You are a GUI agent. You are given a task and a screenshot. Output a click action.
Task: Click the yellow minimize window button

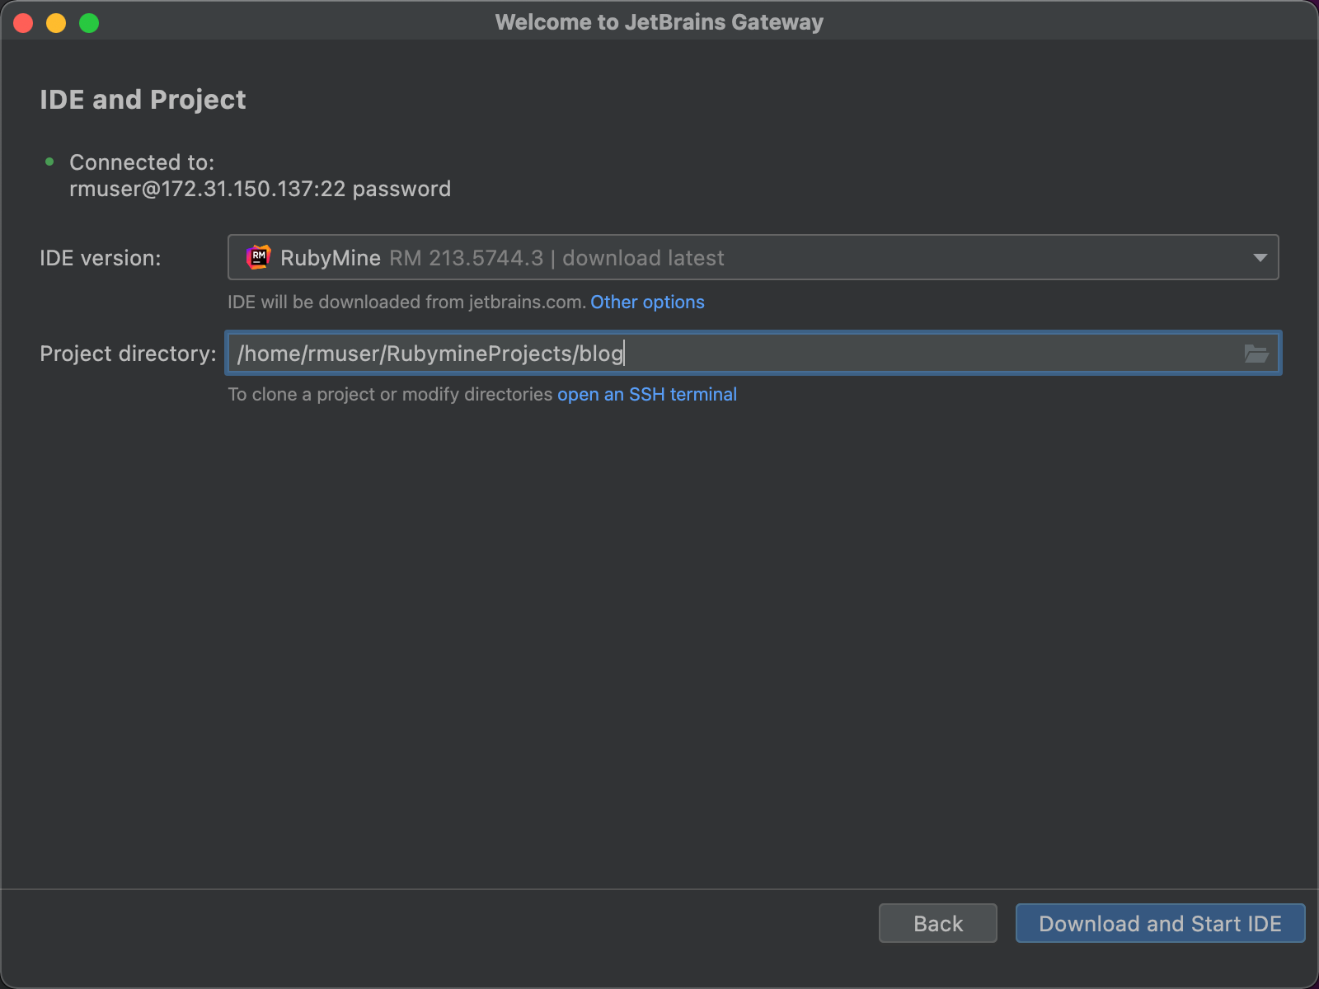click(x=55, y=23)
